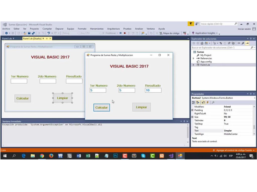Click the Text property value Limpiar

[x=238, y=130]
